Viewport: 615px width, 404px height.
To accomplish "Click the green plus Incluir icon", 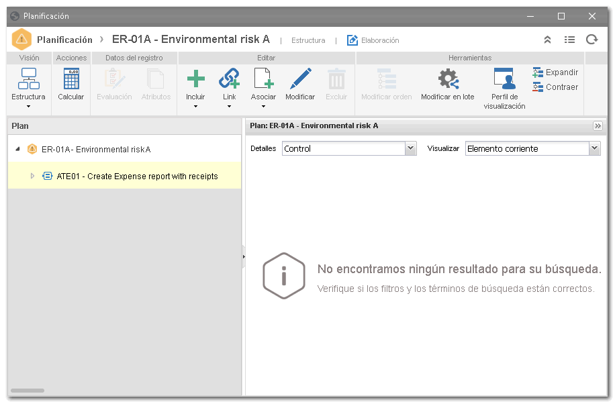I will (x=196, y=79).
